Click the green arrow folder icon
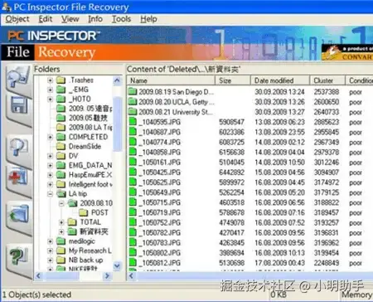 tap(18, 215)
